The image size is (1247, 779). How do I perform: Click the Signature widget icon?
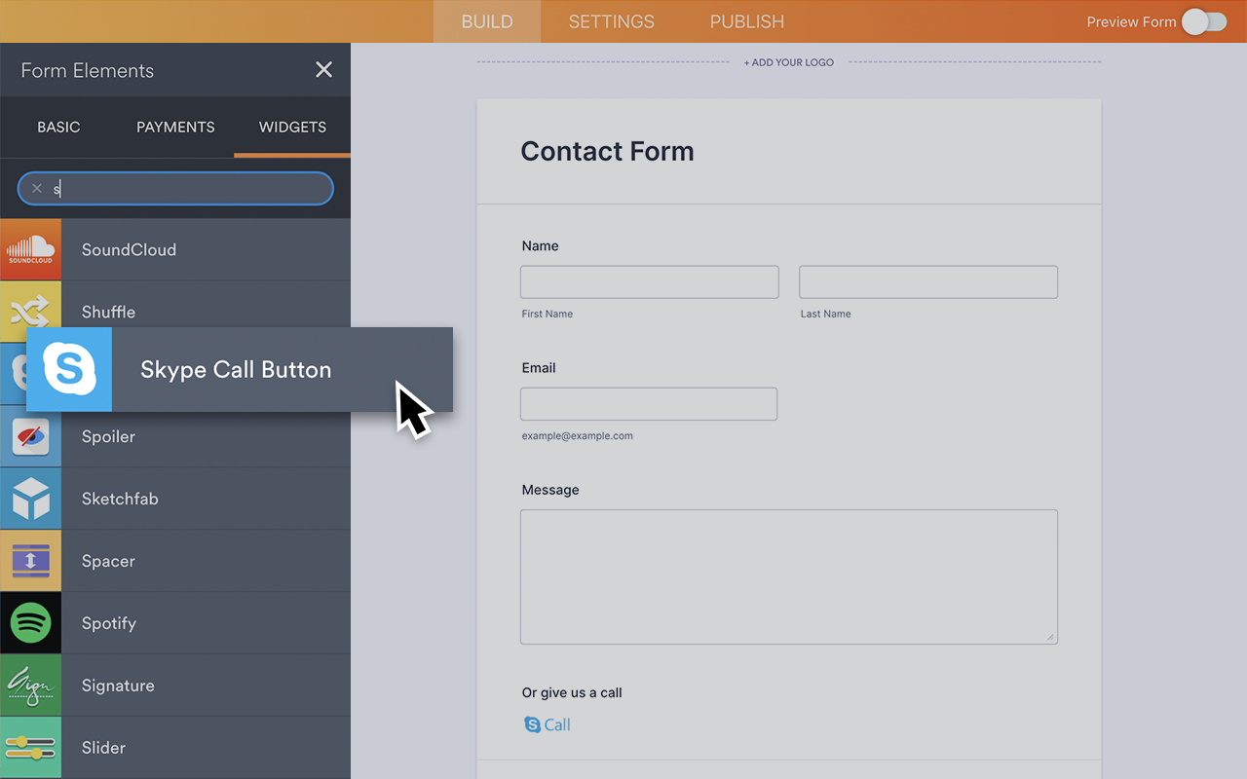(x=30, y=686)
